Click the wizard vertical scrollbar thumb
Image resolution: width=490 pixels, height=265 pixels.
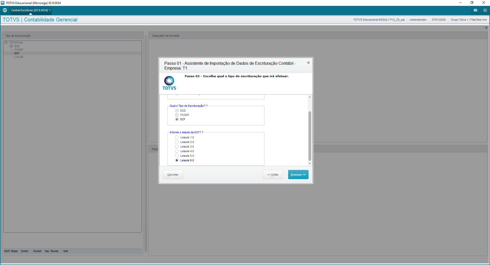pos(310,136)
